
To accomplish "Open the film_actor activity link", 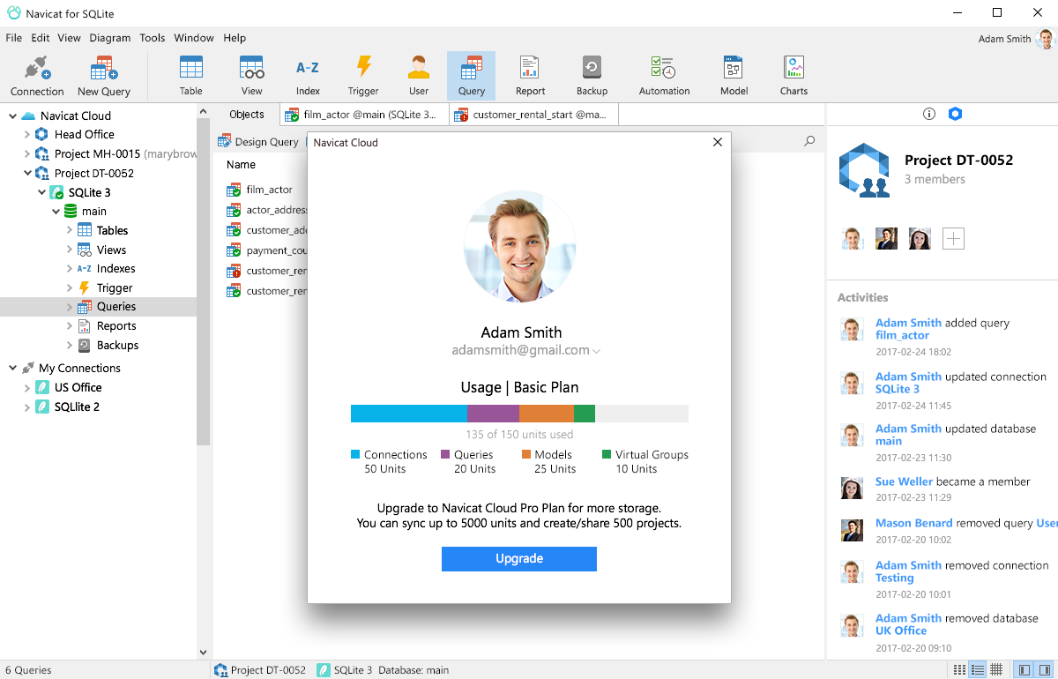I will (902, 335).
